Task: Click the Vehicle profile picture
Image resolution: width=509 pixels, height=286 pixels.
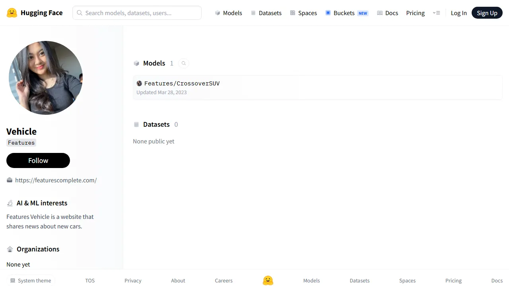Action: (46, 78)
